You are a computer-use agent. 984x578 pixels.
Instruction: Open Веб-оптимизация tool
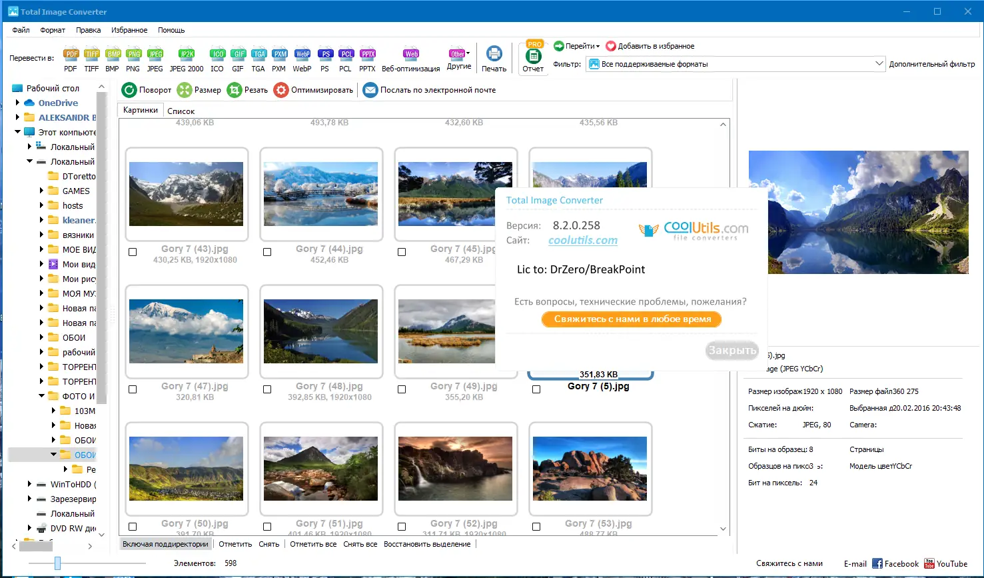[411, 59]
